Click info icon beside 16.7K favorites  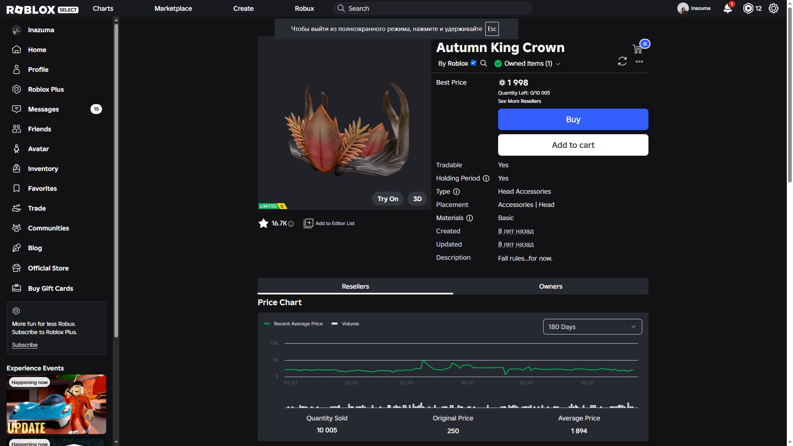click(291, 224)
